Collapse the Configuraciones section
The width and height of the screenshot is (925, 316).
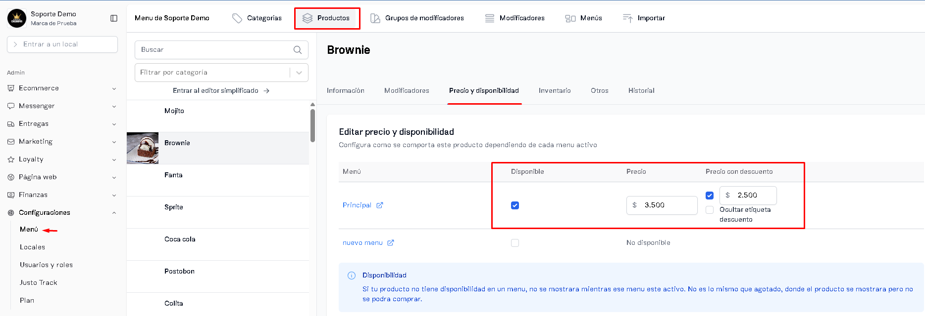62,213
